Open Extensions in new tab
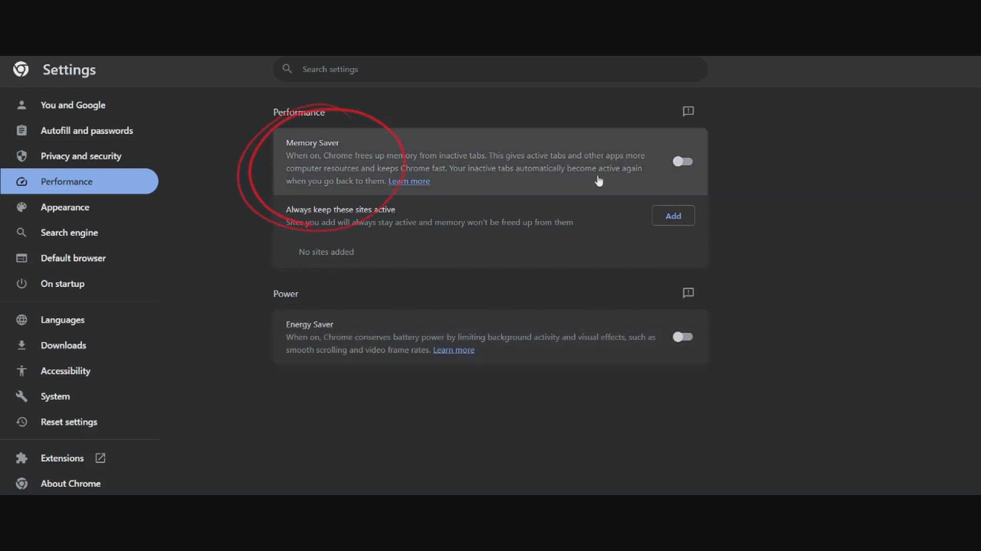The image size is (981, 551). pos(80,458)
